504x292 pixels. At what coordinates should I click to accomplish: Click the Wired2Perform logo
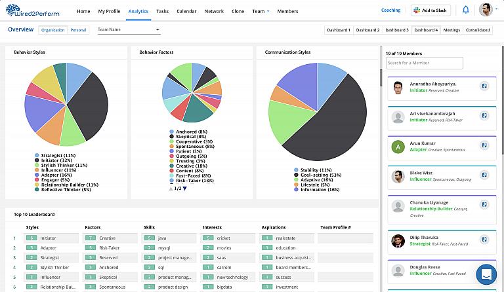[x=33, y=10]
